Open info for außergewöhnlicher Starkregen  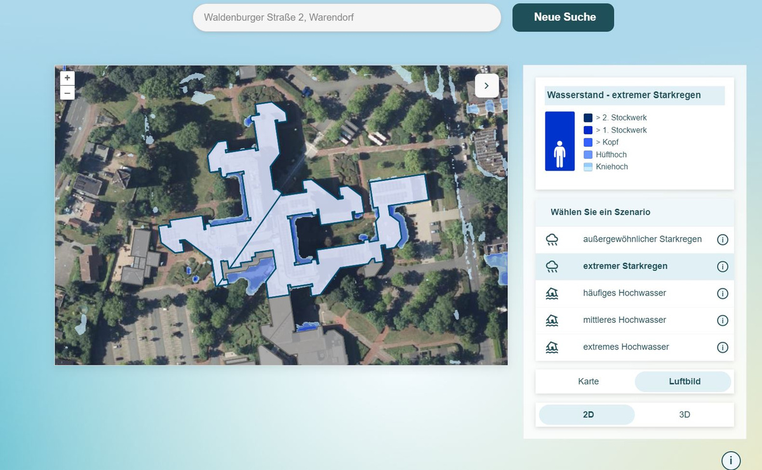coord(722,240)
